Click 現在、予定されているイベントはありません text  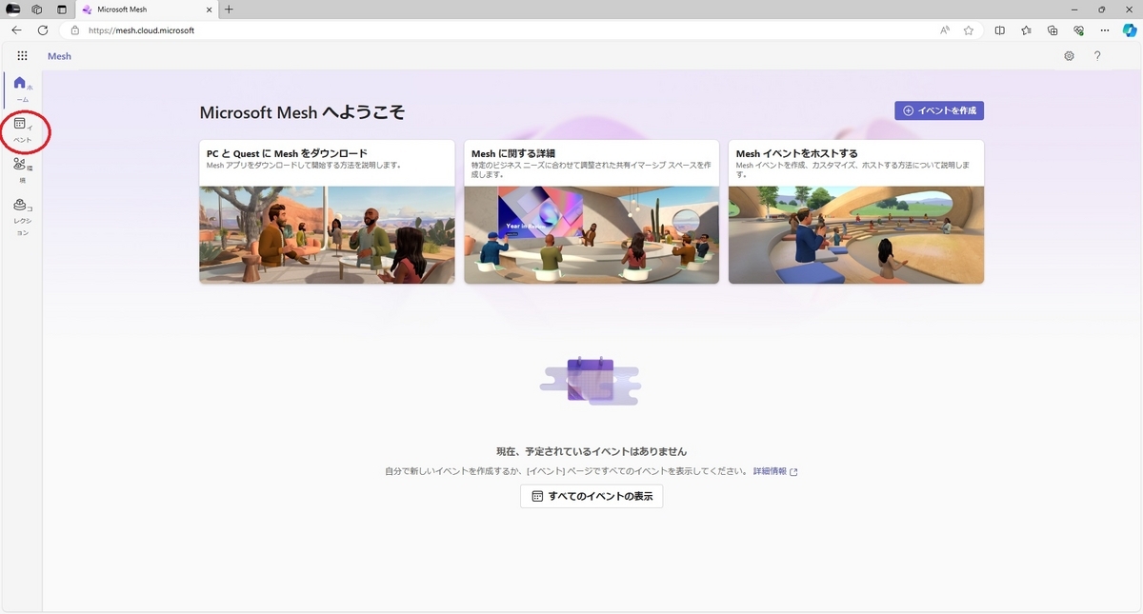[592, 451]
